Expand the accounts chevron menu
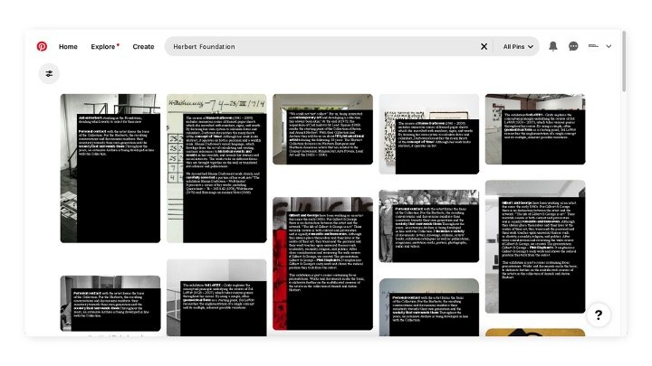Screen dimensions: 652x366 (609, 46)
